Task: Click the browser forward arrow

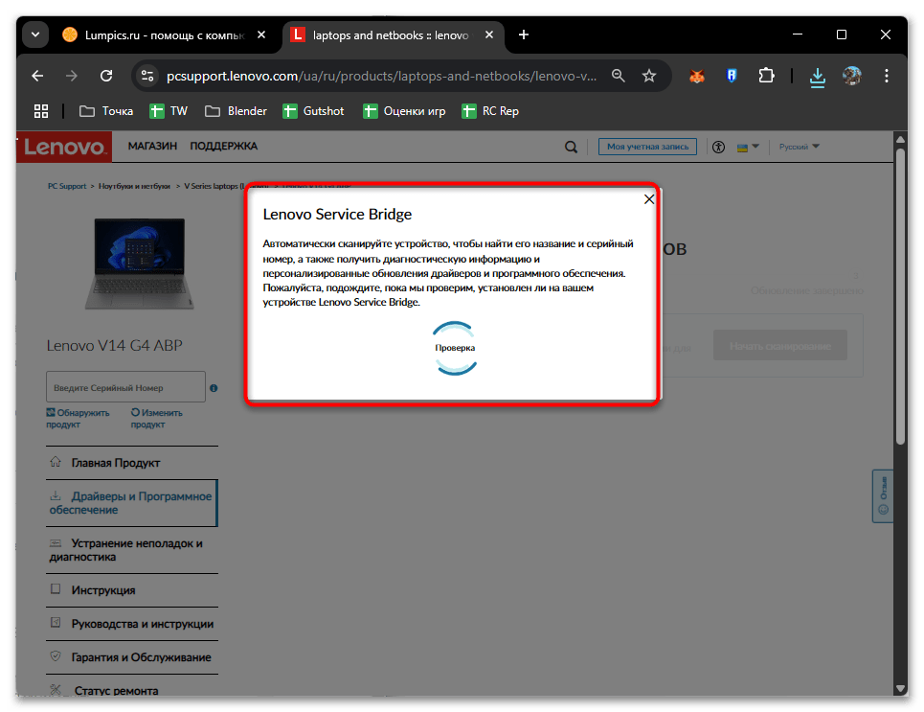Action: pyautogui.click(x=71, y=76)
